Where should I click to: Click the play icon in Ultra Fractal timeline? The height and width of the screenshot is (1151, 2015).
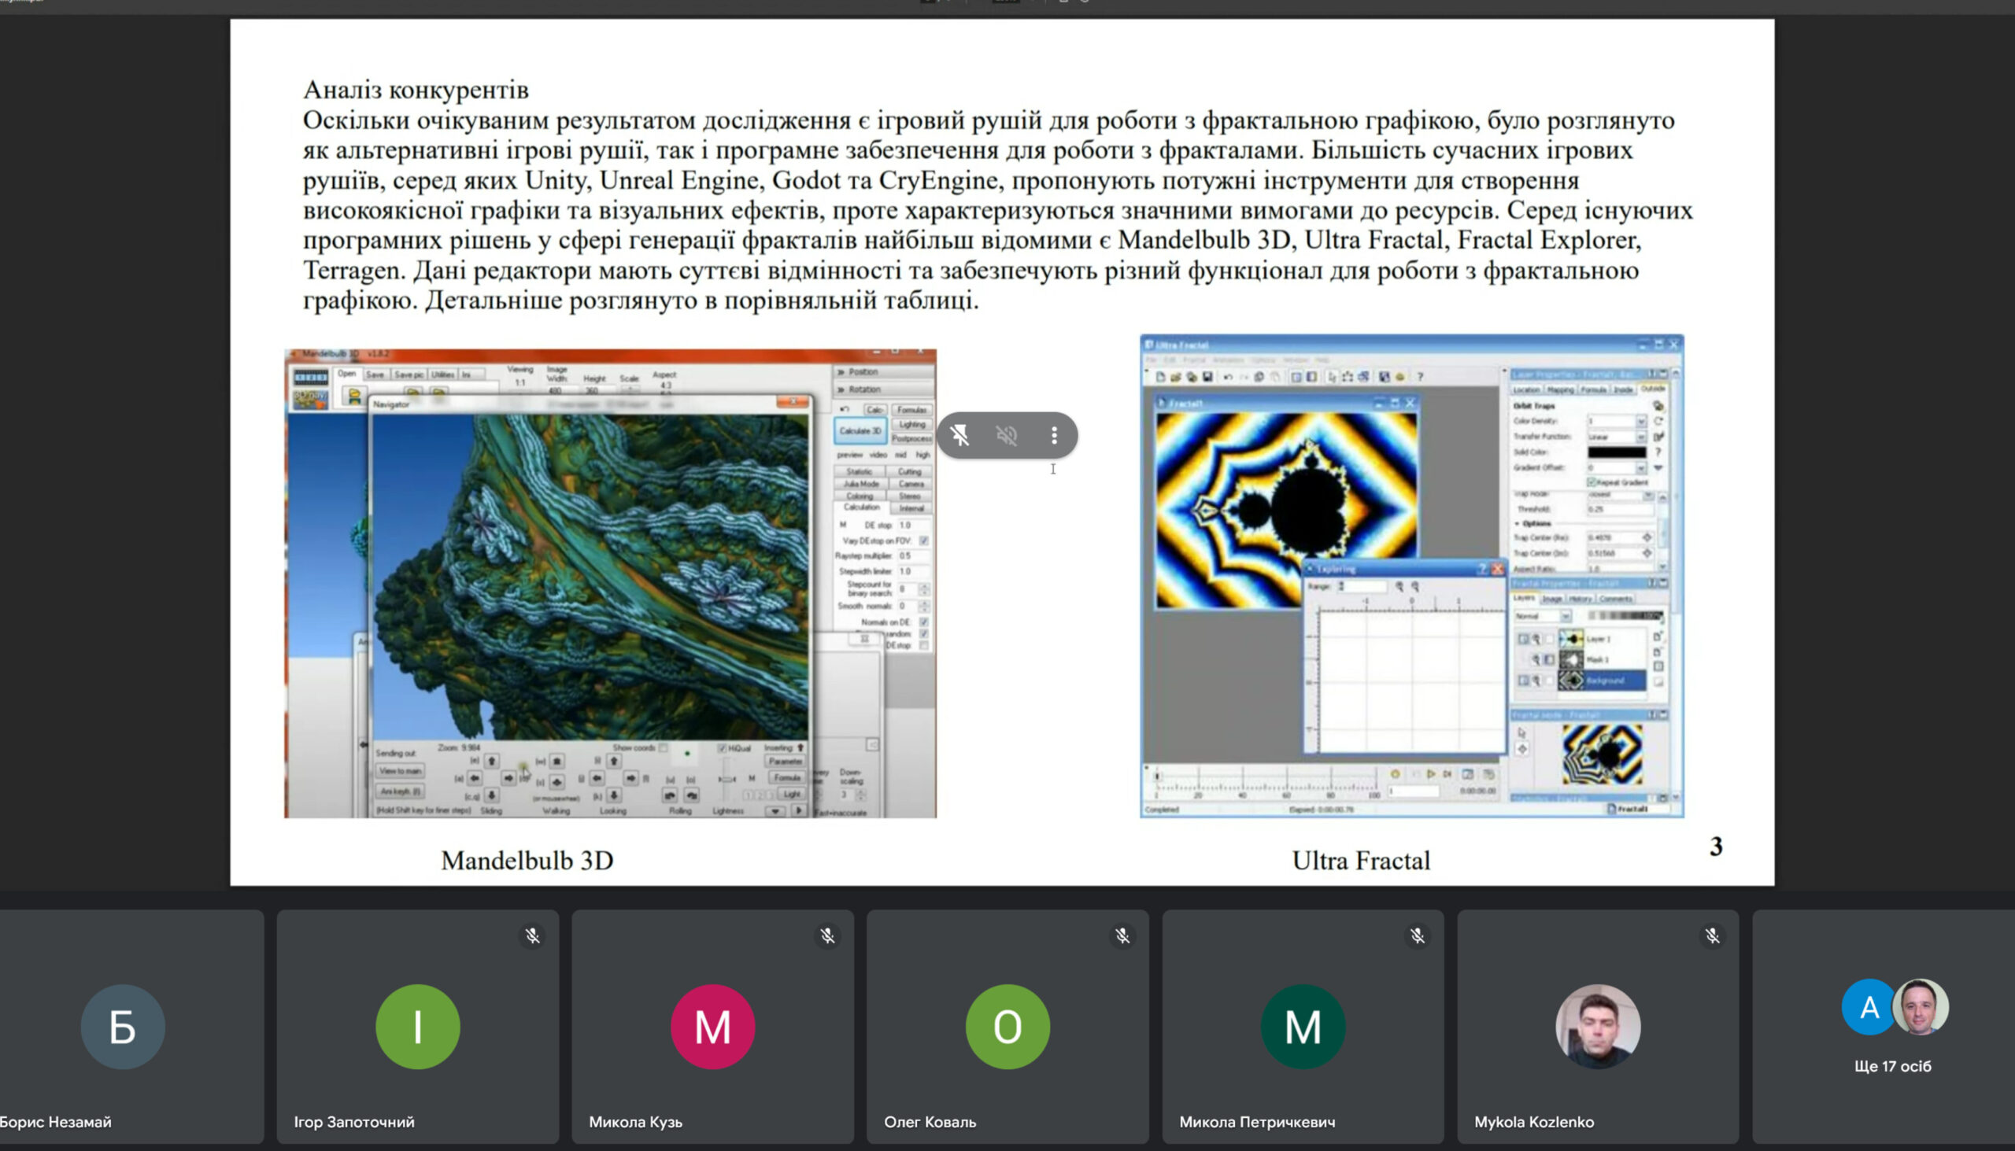click(1431, 774)
